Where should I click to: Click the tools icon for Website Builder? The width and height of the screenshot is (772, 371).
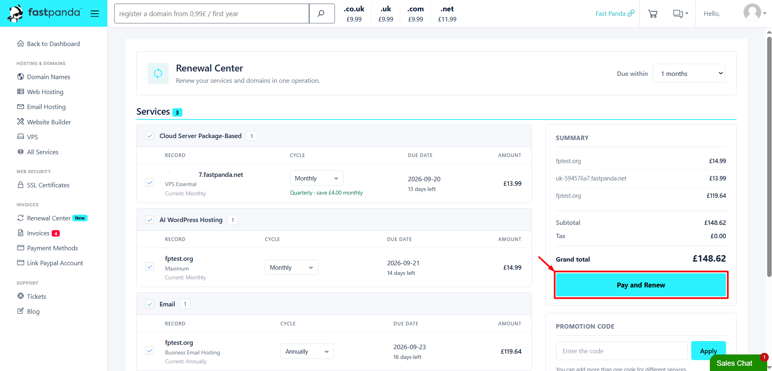[21, 122]
